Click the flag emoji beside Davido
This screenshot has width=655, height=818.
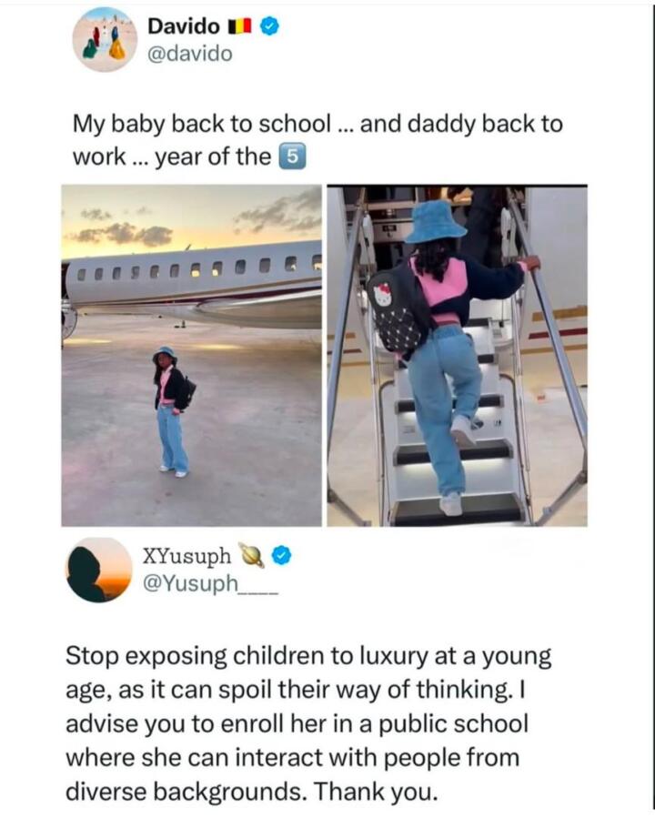tap(240, 26)
